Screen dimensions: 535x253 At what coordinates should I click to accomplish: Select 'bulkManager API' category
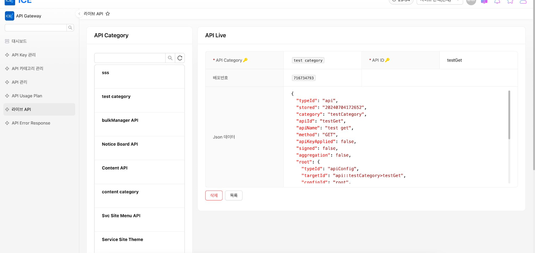click(x=120, y=120)
